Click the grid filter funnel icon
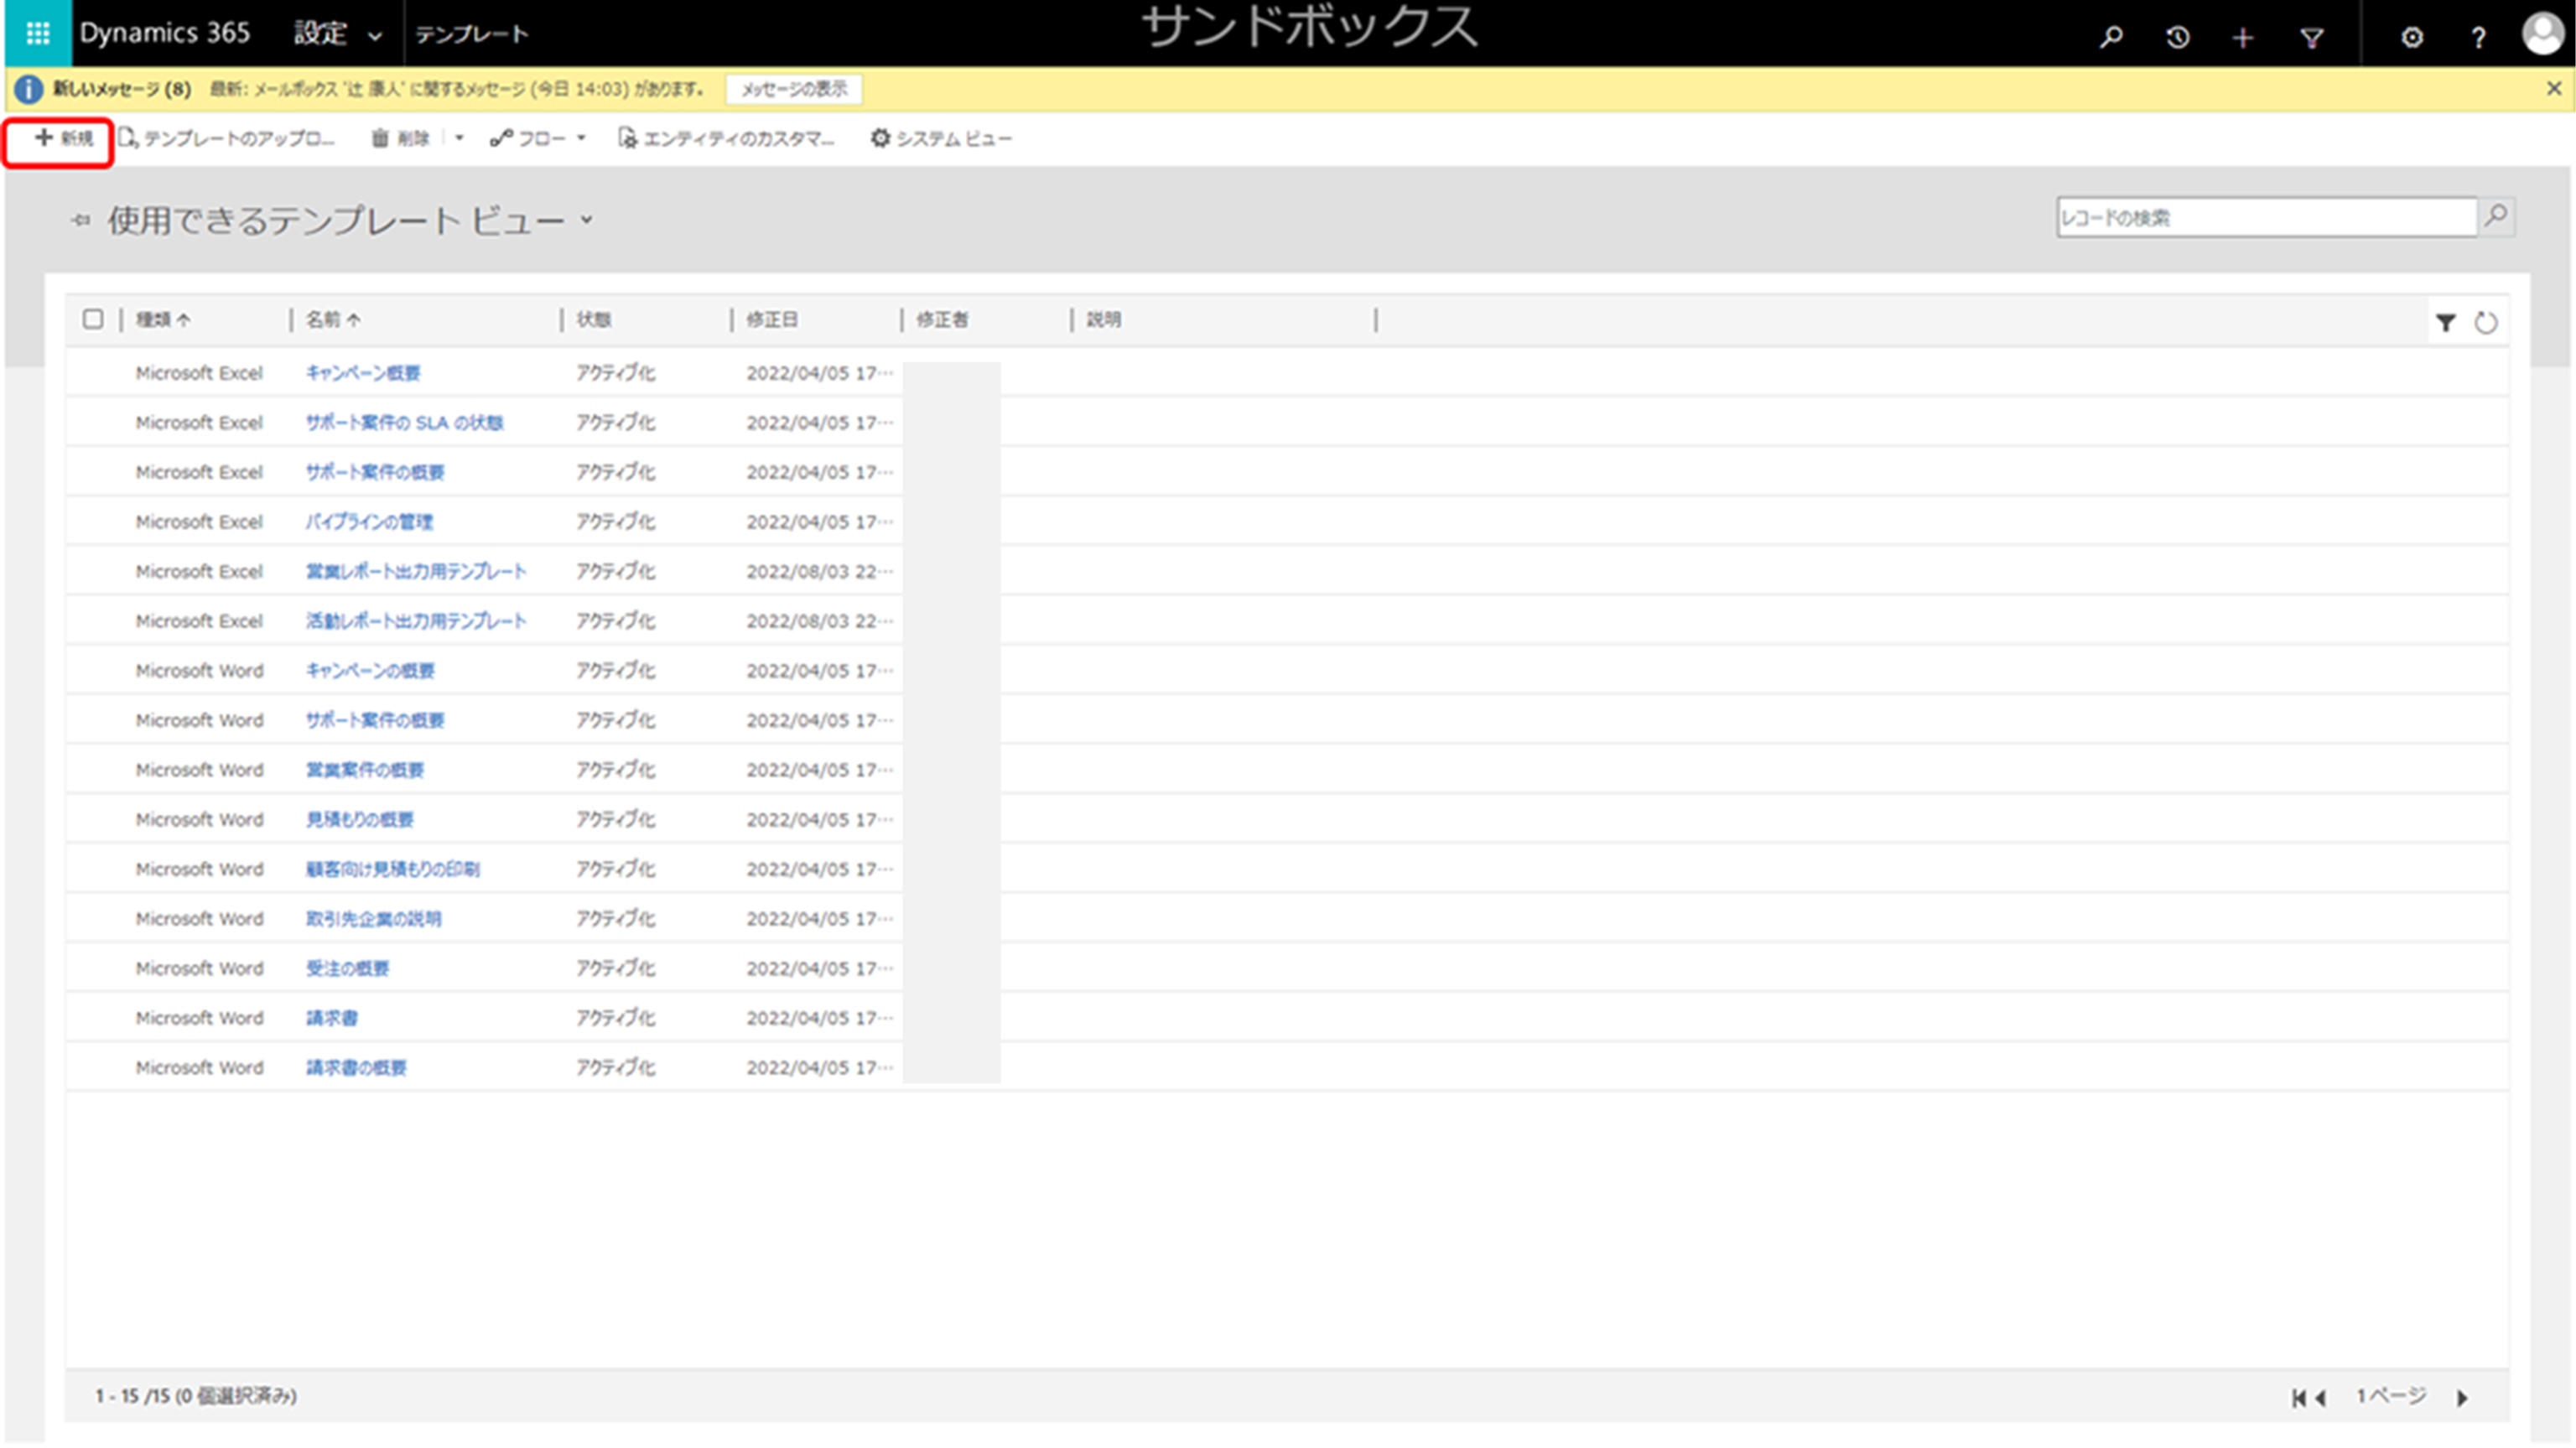Screen dimensions: 2576x1448 click(2445, 322)
